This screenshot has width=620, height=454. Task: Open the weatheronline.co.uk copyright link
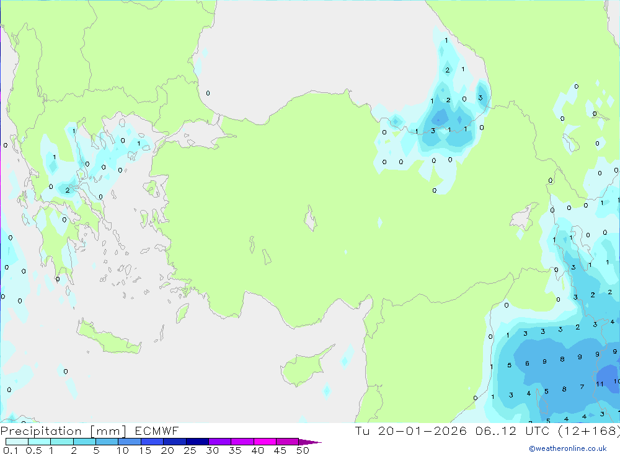coord(568,448)
